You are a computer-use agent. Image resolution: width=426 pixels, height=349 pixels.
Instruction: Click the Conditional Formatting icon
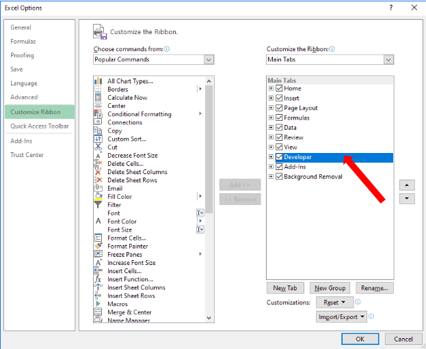pyautogui.click(x=98, y=113)
